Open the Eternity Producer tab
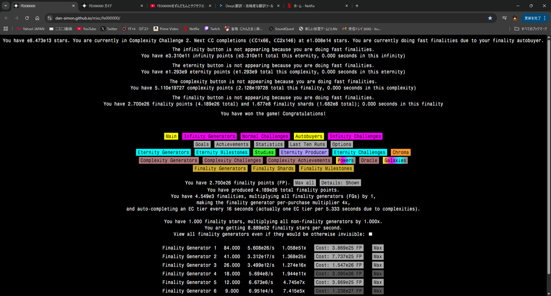551x296 pixels. point(304,152)
